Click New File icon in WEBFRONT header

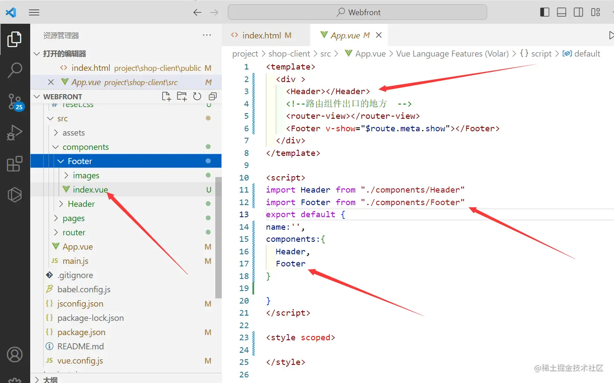(x=166, y=96)
